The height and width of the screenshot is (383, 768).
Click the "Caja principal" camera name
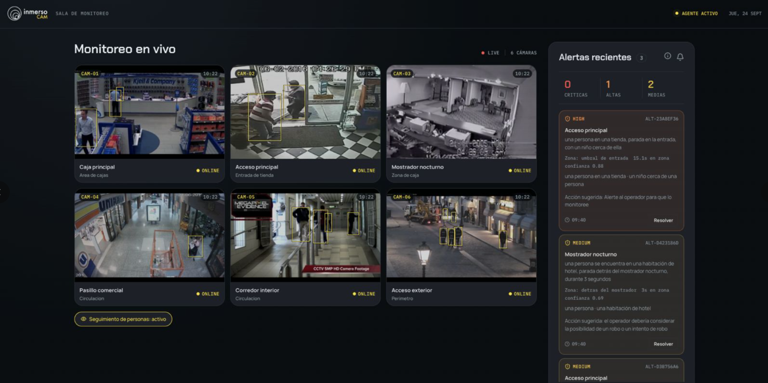pyautogui.click(x=97, y=167)
